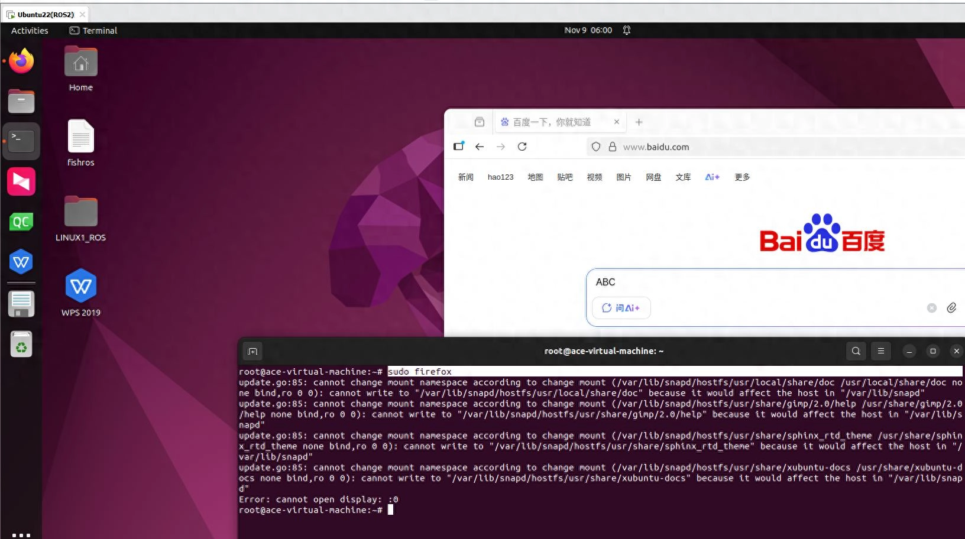Open the search icon in the terminal header
The height and width of the screenshot is (539, 965).
click(x=855, y=350)
